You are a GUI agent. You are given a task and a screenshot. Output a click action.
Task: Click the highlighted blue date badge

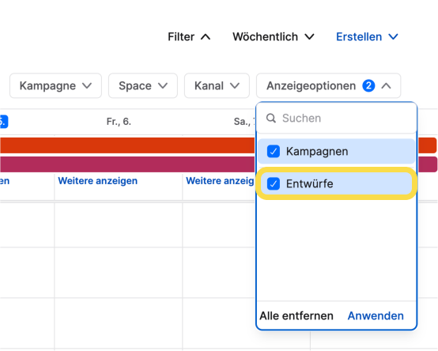4,122
